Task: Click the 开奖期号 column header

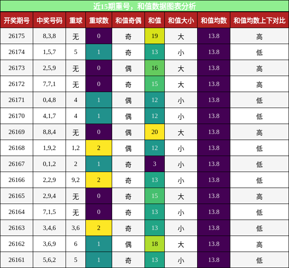Action: pyautogui.click(x=16, y=20)
